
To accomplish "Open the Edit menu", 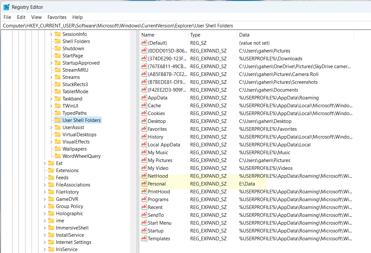I will (21, 17).
